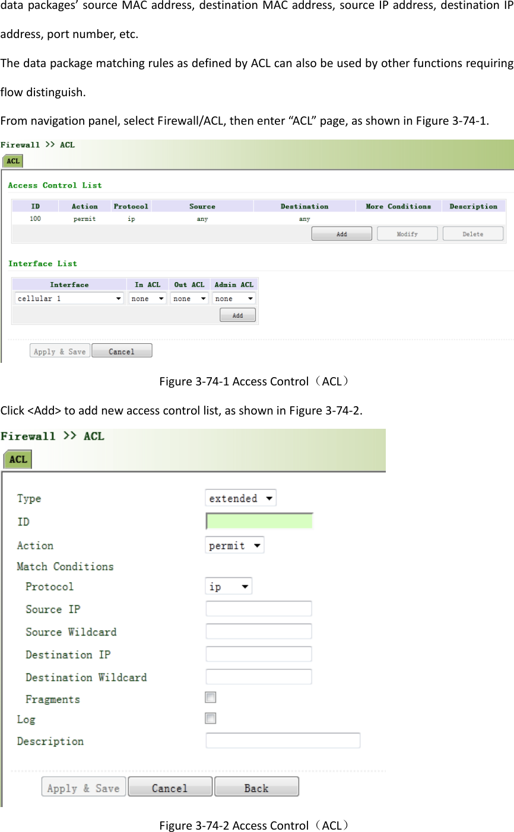Open the In ACL dropdown
Image resolution: width=514 pixels, height=832 pixels.
click(x=147, y=298)
